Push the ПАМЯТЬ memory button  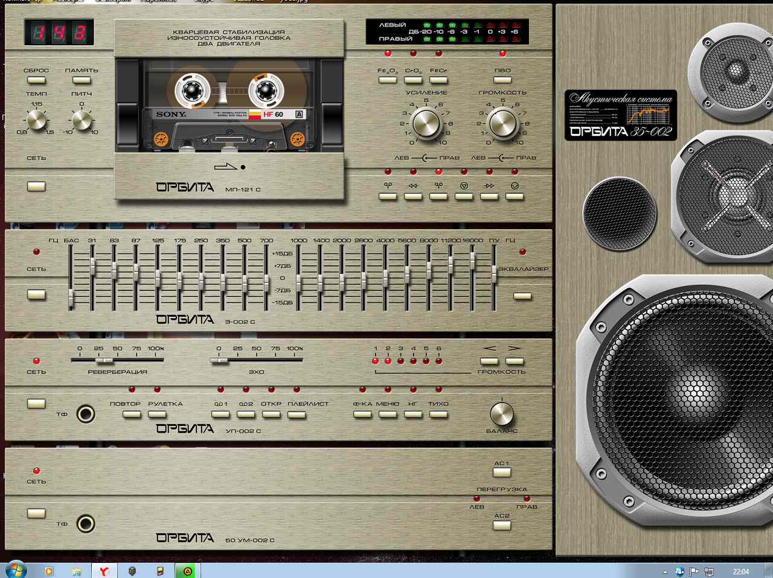tap(82, 80)
